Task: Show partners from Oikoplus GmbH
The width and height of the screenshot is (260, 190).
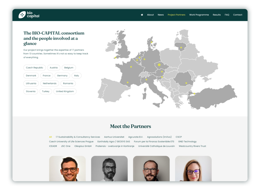Action: click(83, 146)
